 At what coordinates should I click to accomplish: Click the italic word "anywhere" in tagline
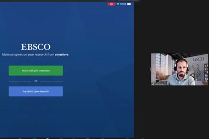point(62,55)
